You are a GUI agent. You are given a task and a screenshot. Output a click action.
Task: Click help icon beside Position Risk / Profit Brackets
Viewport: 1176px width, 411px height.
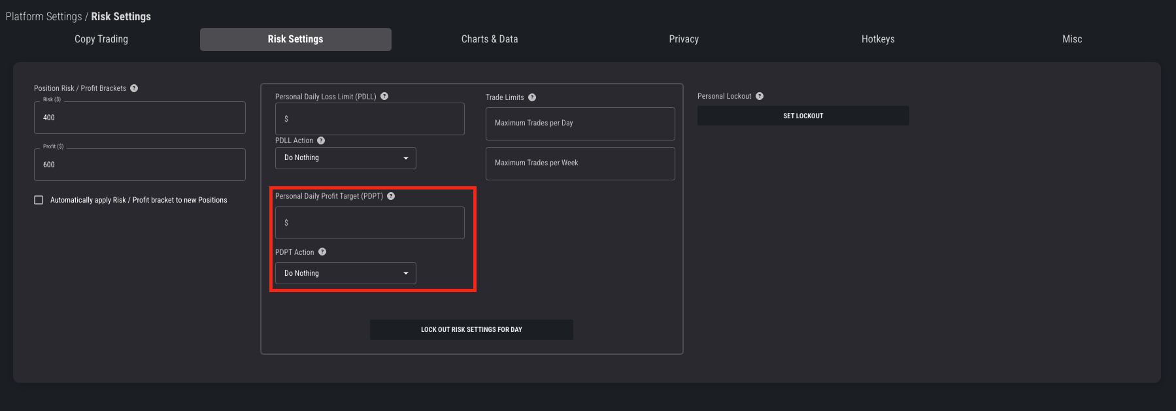(x=134, y=88)
